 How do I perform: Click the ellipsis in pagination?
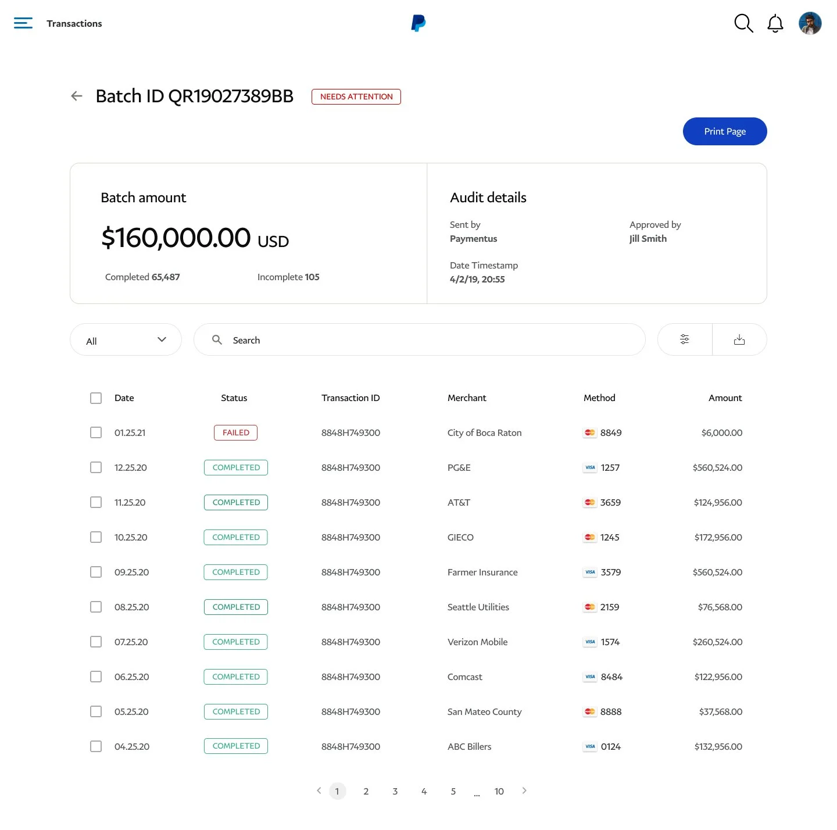click(x=477, y=793)
